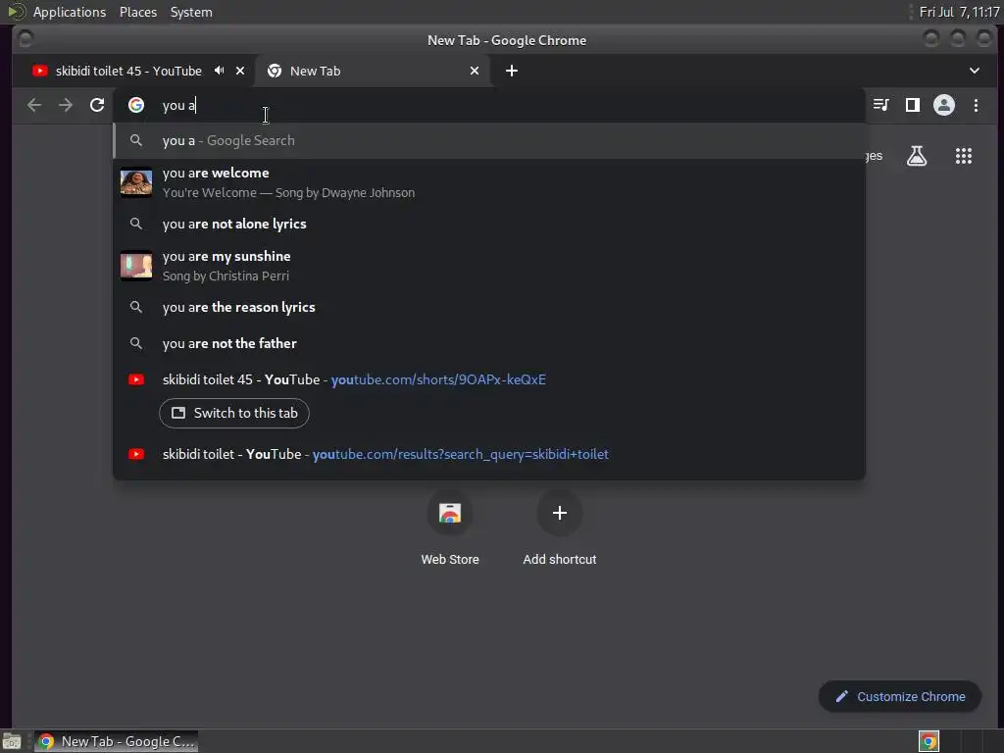Open the Web Store shortcut
This screenshot has width=1004, height=753.
coord(449,528)
